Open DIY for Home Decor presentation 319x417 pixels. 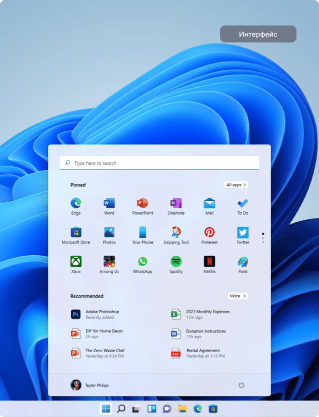click(x=97, y=334)
